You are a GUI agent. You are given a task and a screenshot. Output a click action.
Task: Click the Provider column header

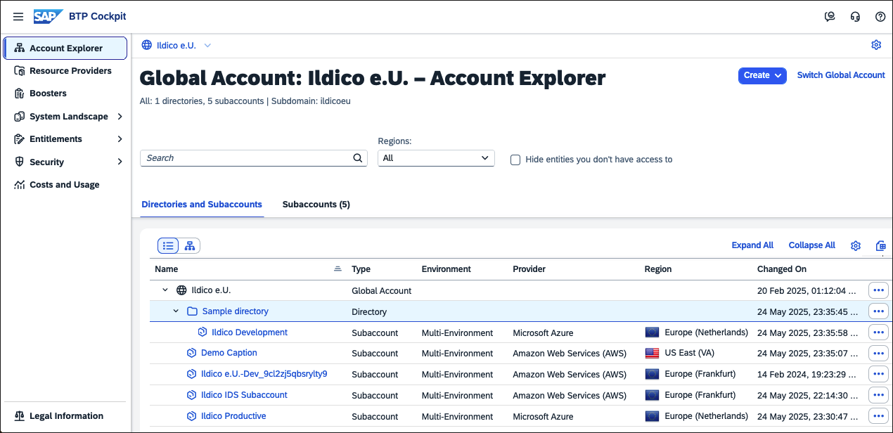click(529, 269)
